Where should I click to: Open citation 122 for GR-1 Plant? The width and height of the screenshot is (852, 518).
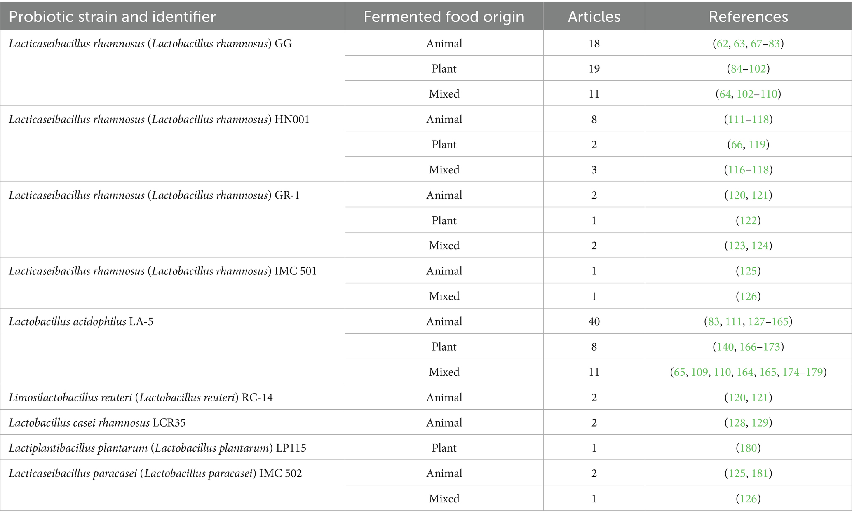point(748,220)
